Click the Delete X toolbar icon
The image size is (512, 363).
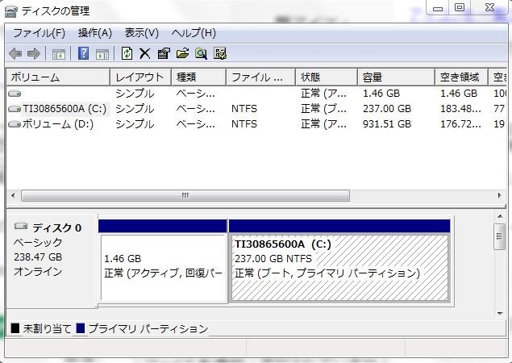pyautogui.click(x=144, y=53)
